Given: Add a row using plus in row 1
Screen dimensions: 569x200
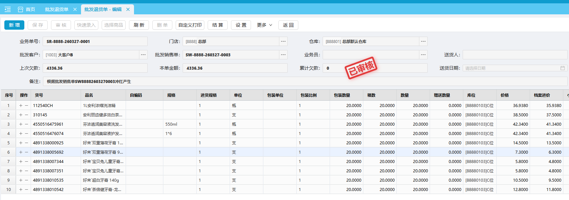Looking at the screenshot, I should coord(21,106).
